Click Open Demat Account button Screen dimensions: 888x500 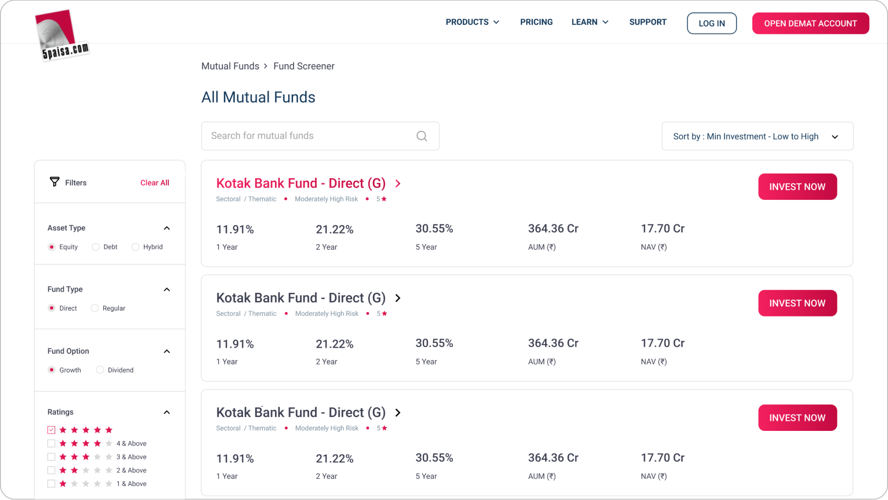tap(811, 23)
